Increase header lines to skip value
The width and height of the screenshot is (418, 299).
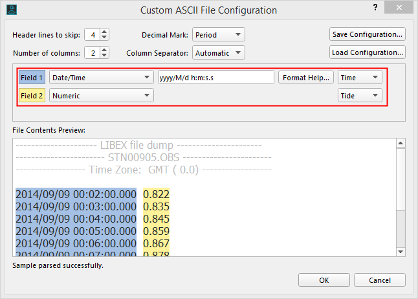(105, 31)
